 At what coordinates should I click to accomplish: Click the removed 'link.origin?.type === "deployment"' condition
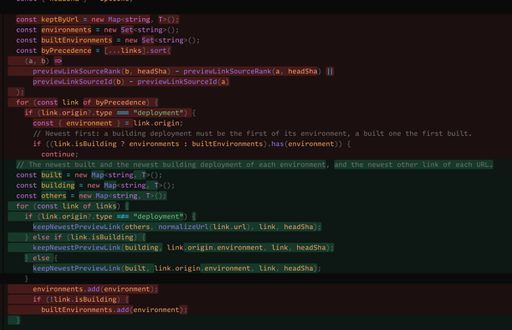(x=110, y=113)
